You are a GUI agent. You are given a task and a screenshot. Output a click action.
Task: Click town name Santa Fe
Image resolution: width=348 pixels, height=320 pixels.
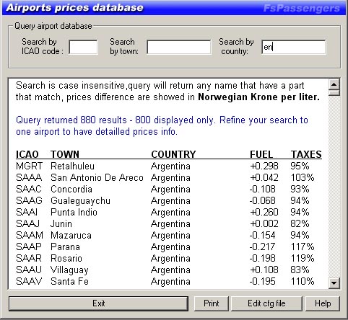tap(69, 282)
